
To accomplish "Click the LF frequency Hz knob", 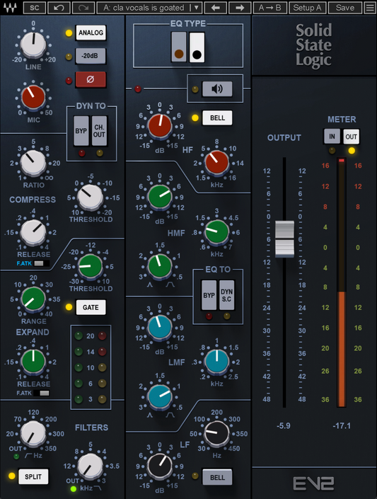I will (216, 433).
